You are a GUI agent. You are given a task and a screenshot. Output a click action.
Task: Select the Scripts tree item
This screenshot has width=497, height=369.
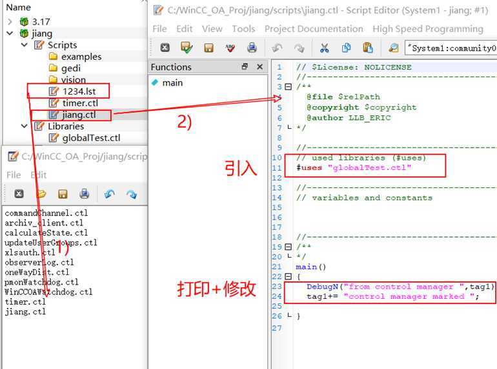tap(62, 45)
